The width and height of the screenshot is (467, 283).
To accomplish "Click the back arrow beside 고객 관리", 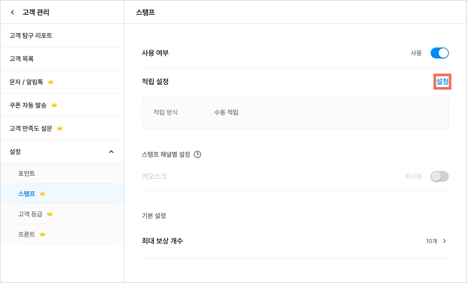I will click(13, 13).
